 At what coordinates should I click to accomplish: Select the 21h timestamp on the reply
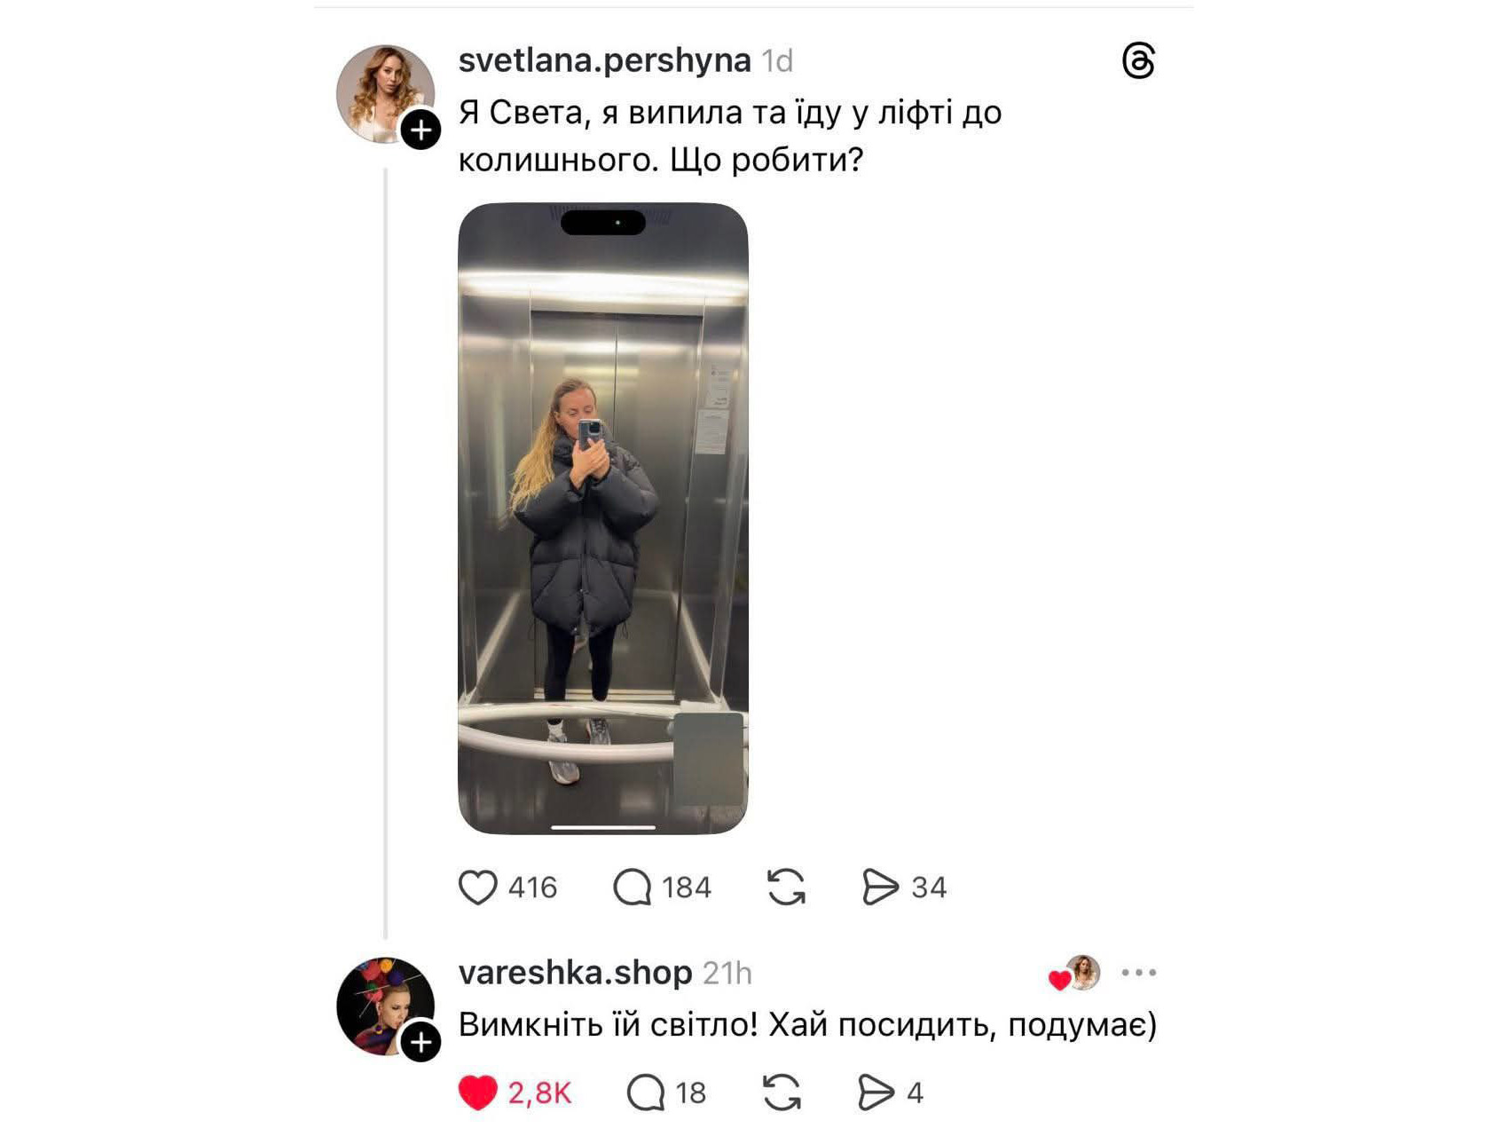727,974
